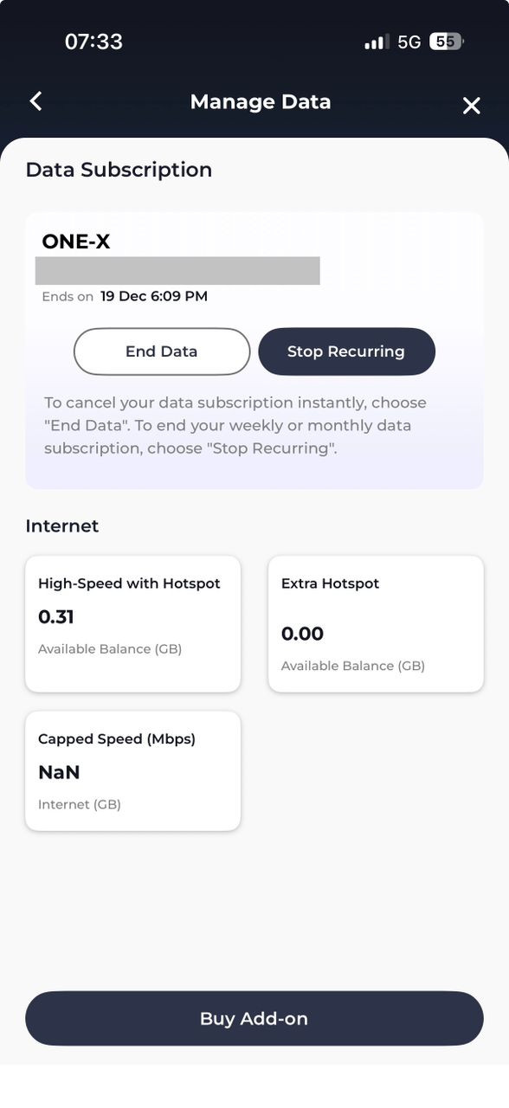Close the Manage Data screen
Image resolution: width=509 pixels, height=1108 pixels.
pos(471,106)
